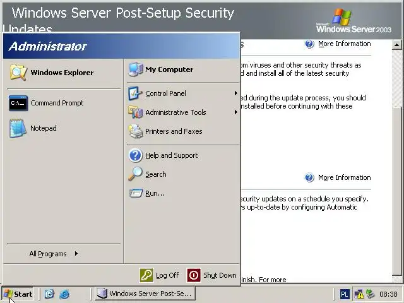The height and width of the screenshot is (303, 404).
Task: Click the vertical scrollbar track
Action: click(x=397, y=77)
